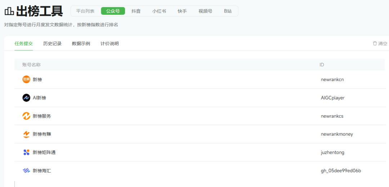The width and height of the screenshot is (389, 187).
Task: Click the AI新榜 black round logo
Action: pyautogui.click(x=26, y=98)
